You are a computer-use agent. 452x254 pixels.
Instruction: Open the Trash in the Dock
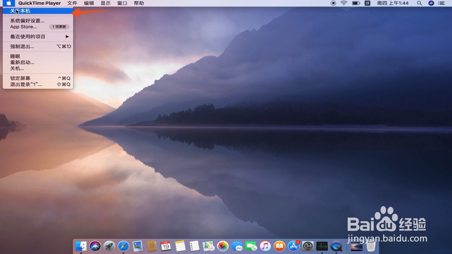pos(371,246)
